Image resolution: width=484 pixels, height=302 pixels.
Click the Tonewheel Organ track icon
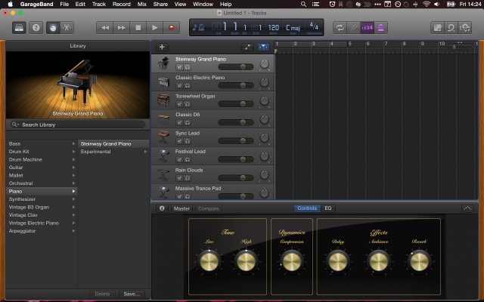(163, 100)
